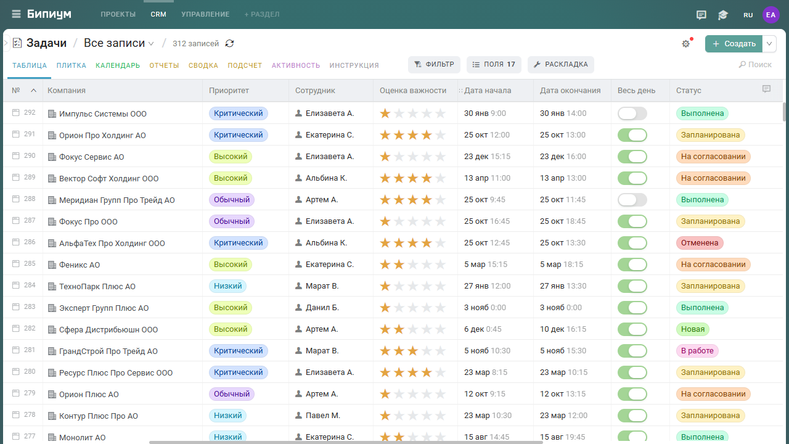Viewport: 789px width, 444px height.
Task: Open the Создать button dropdown arrow
Action: pos(770,44)
